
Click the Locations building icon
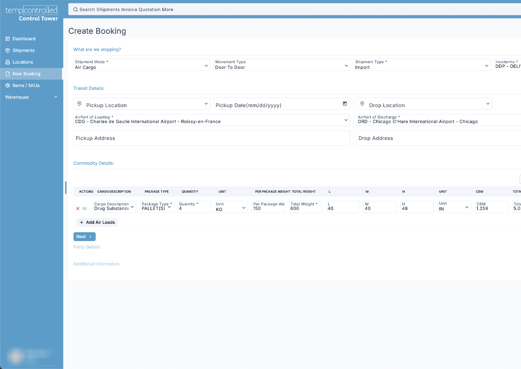point(7,62)
